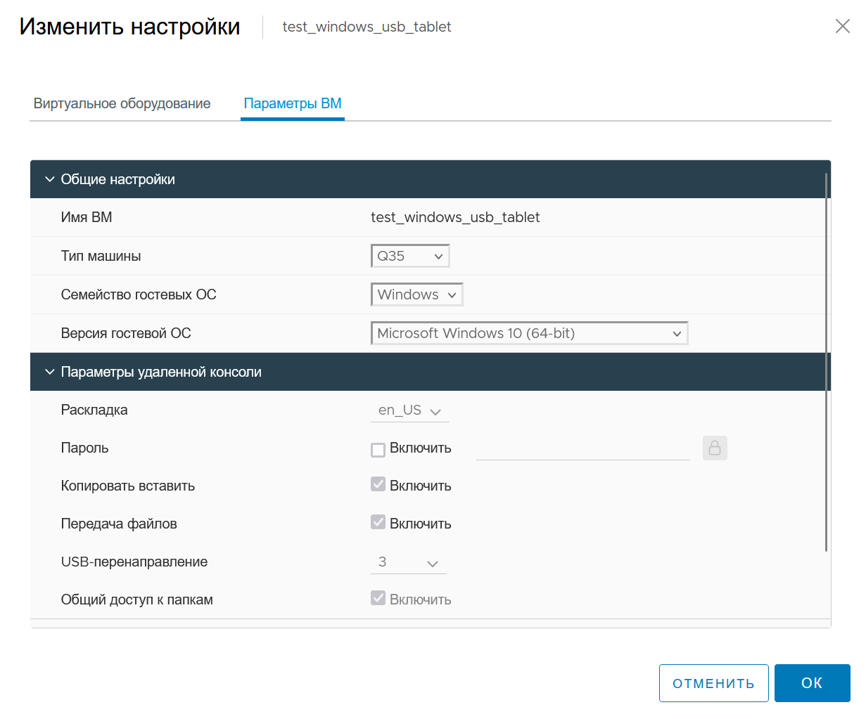Viewport: 866px width, 719px height.
Task: Close the settings dialog with X icon
Action: point(842,27)
